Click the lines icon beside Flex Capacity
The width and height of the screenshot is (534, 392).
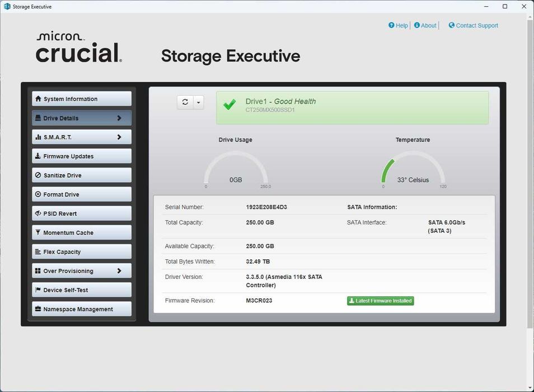[38, 251]
